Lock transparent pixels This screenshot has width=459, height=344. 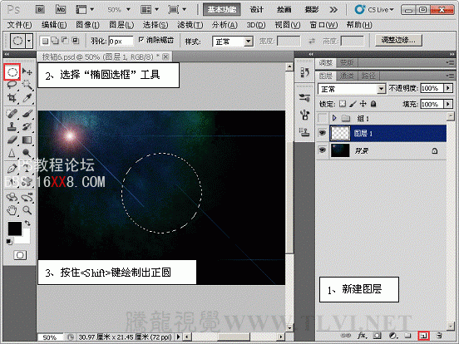(343, 104)
